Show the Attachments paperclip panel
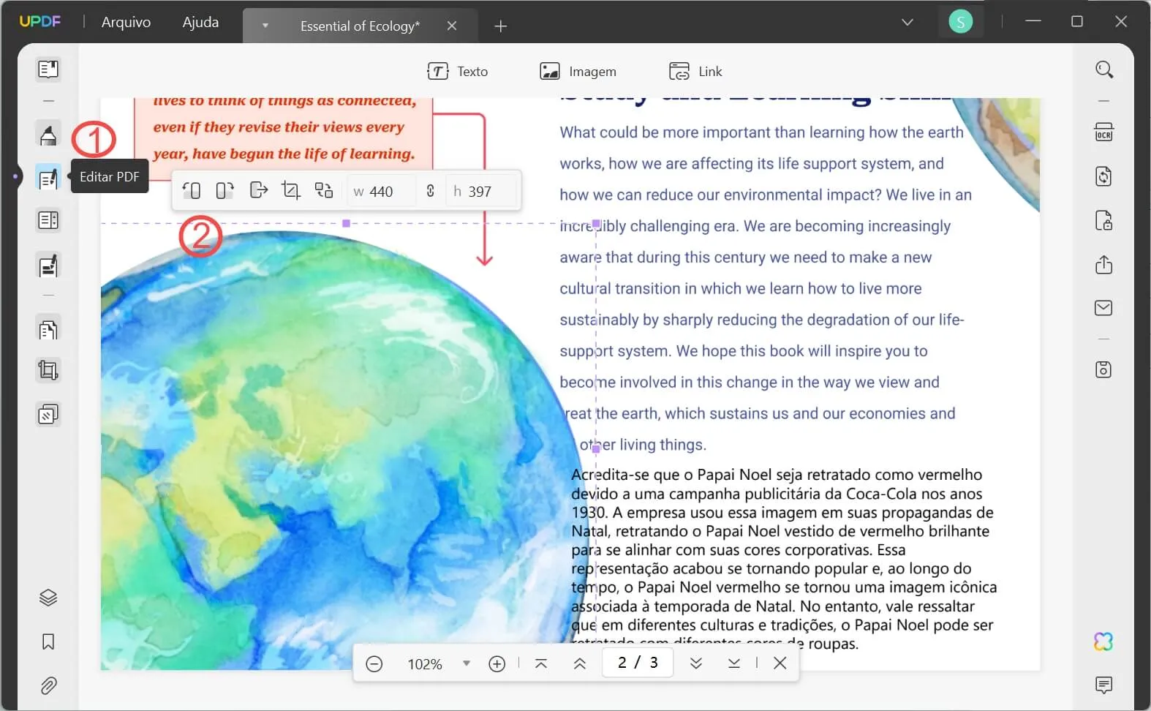Viewport: 1151px width, 711px height. [48, 685]
